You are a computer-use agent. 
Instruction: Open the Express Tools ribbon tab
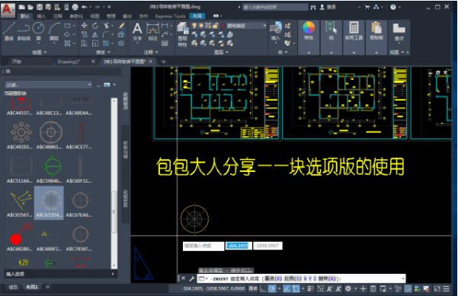click(170, 16)
